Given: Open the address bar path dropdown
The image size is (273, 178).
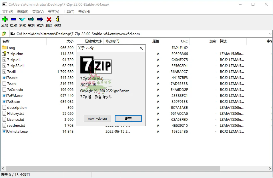Looking at the screenshot, I should tap(270, 34).
